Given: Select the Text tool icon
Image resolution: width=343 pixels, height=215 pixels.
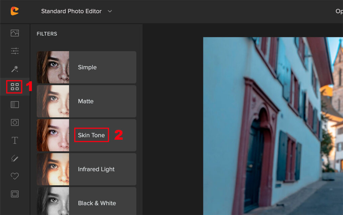Looking at the screenshot, I should tap(15, 140).
